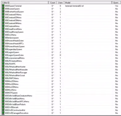The image size is (121, 116).
Task: Select the 000LRMarkedMenMarauder row
Action: pyautogui.click(x=16, y=70)
